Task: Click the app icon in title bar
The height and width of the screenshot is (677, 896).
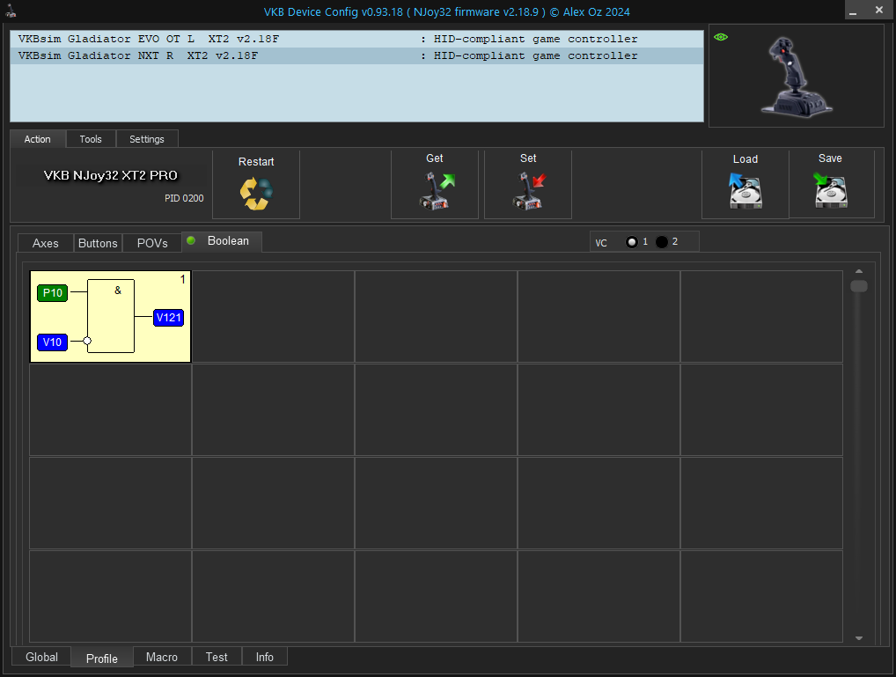Action: click(x=11, y=11)
